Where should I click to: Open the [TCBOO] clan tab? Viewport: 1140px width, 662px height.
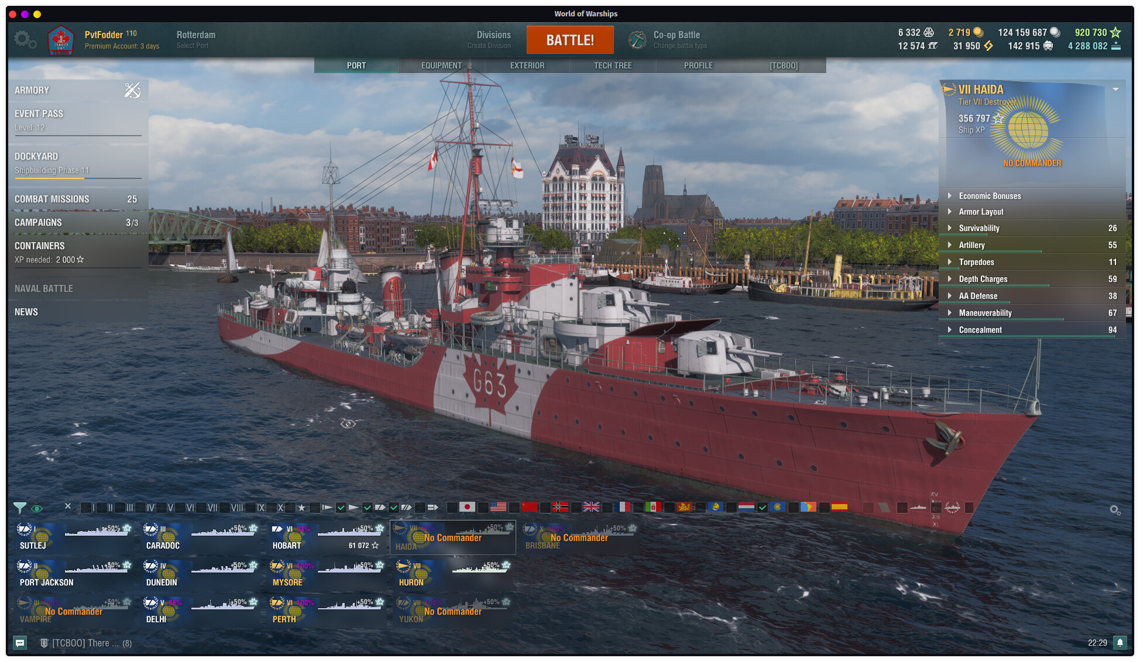point(784,65)
